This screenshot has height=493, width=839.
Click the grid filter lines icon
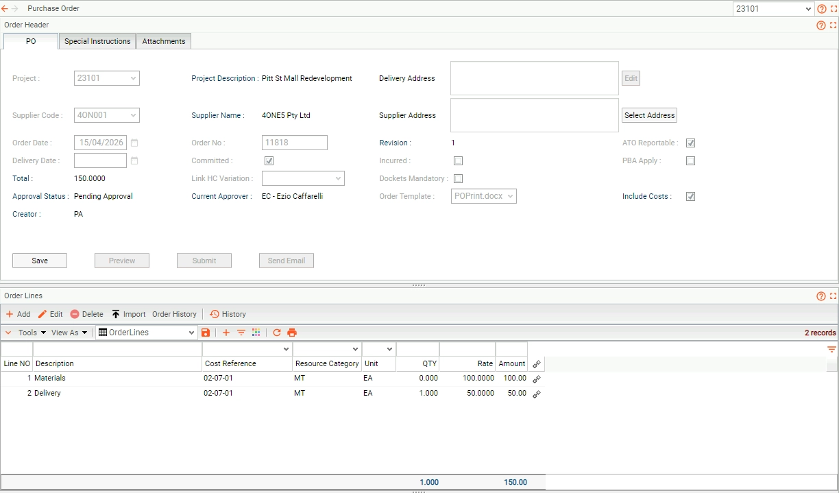click(x=241, y=333)
